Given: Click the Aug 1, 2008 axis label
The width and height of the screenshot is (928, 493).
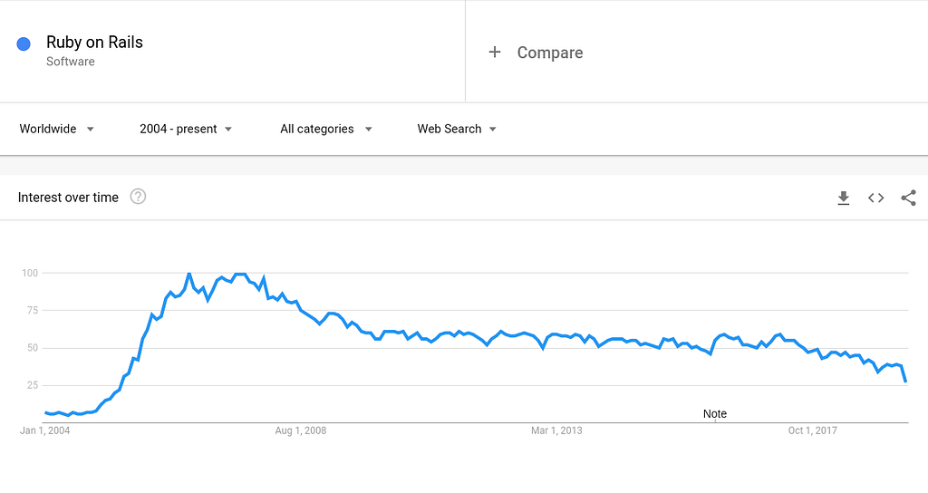Looking at the screenshot, I should 301,430.
